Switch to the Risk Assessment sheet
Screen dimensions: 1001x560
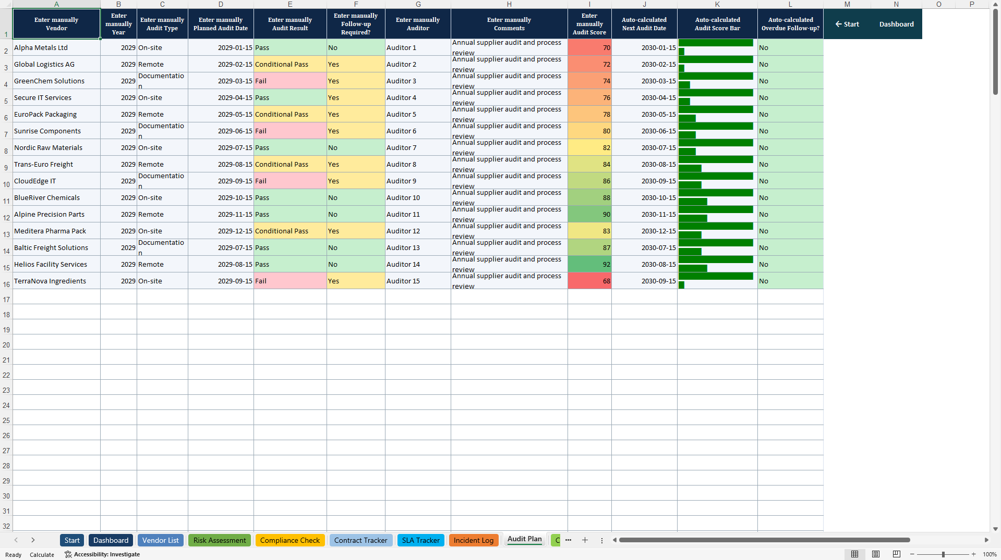point(220,540)
